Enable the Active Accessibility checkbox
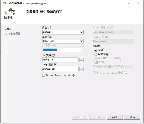 (x=44, y=75)
